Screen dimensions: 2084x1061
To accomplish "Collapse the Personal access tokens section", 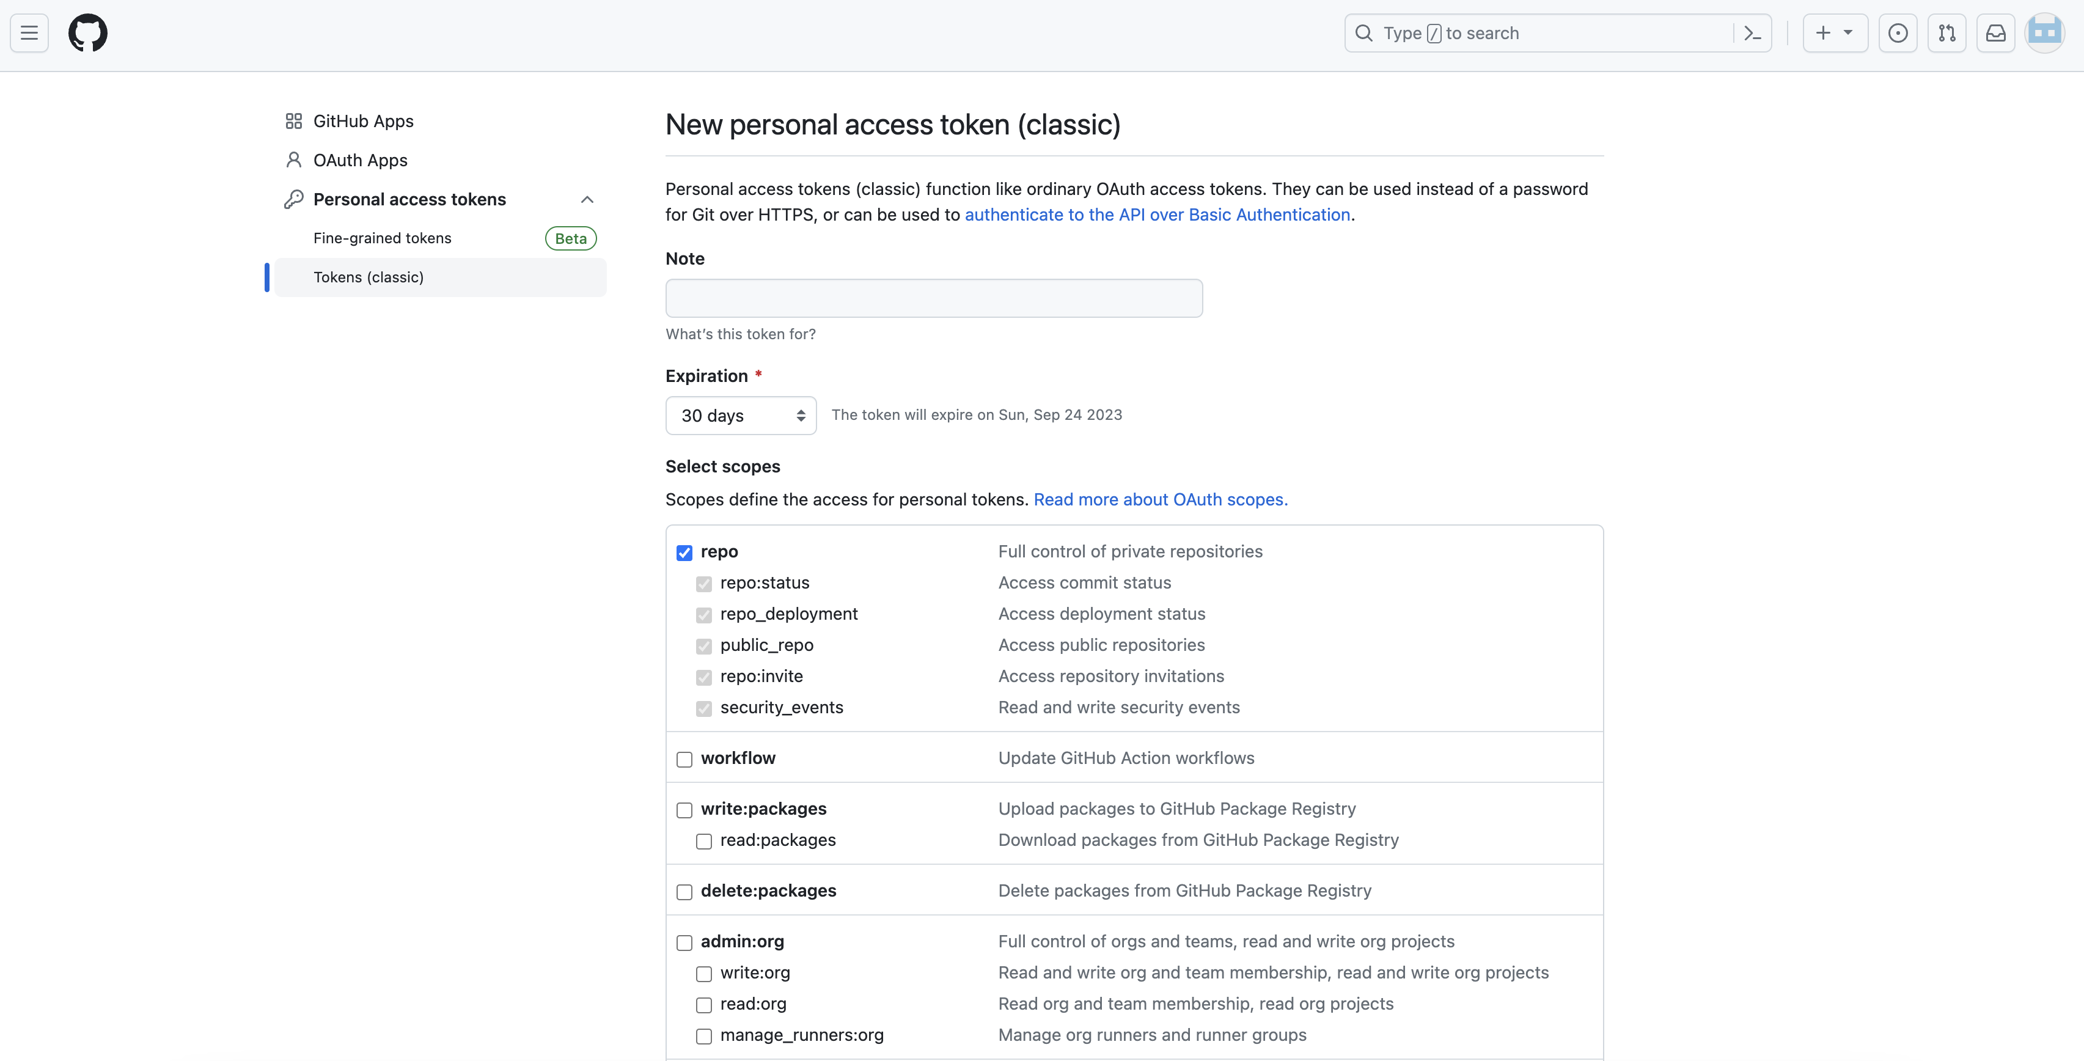I will [x=587, y=200].
